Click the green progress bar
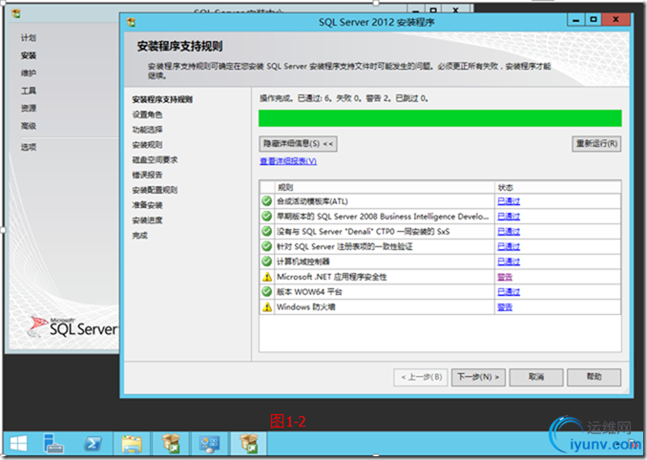The image size is (647, 460). pos(440,118)
